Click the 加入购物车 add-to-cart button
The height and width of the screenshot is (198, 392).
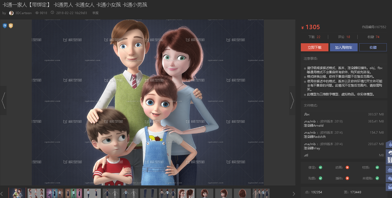344,47
